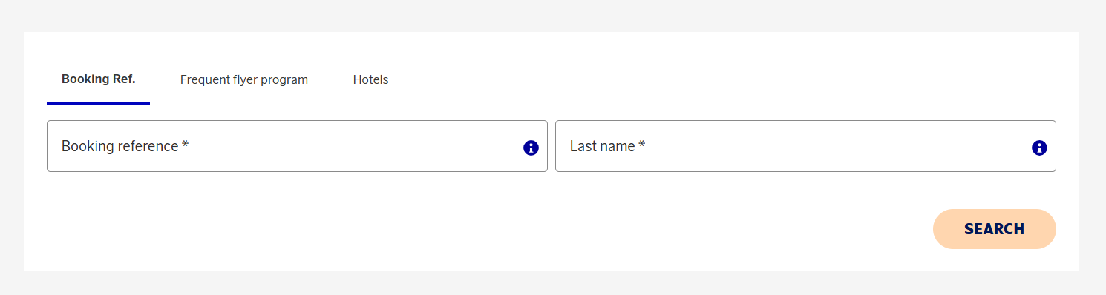The height and width of the screenshot is (295, 1106).
Task: Switch to the Hotels tab
Action: click(370, 79)
